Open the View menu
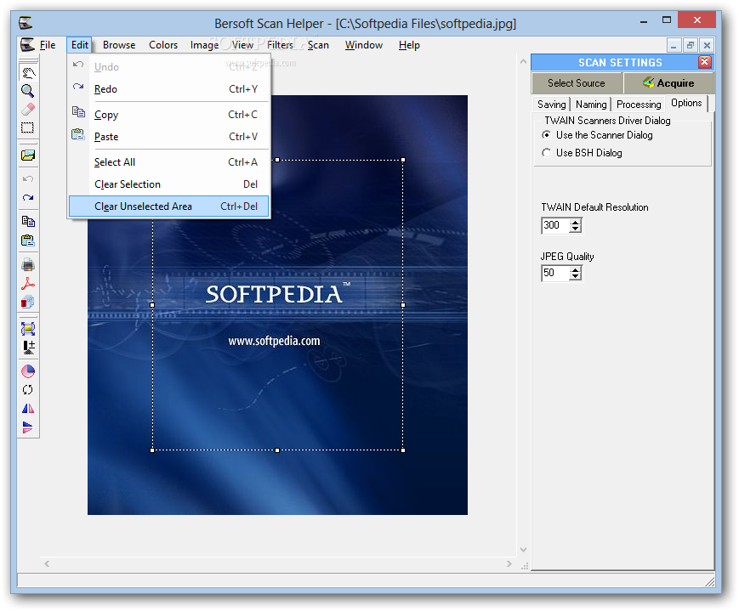739x611 pixels. point(242,45)
